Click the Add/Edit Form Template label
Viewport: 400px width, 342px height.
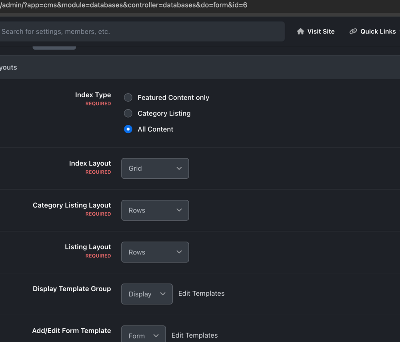point(72,330)
